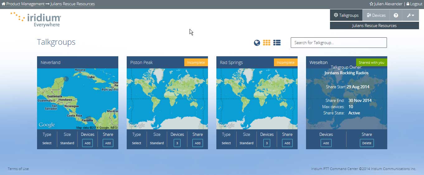The width and height of the screenshot is (424, 175).
Task: Click the Neverland card title
Action: coord(50,62)
